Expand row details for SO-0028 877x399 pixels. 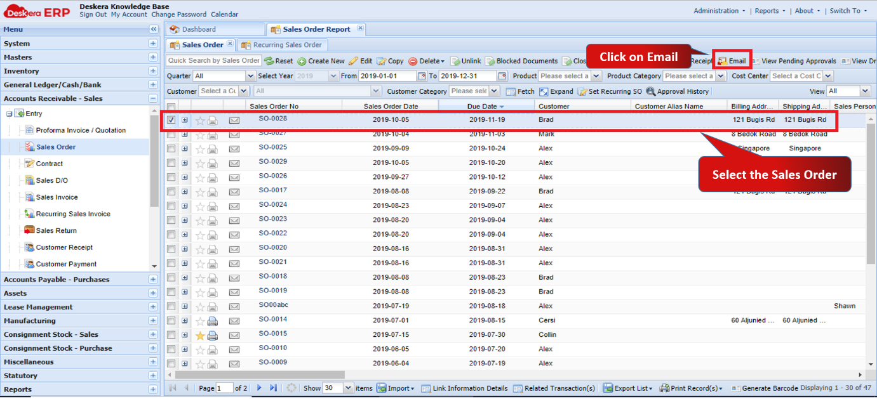click(185, 120)
